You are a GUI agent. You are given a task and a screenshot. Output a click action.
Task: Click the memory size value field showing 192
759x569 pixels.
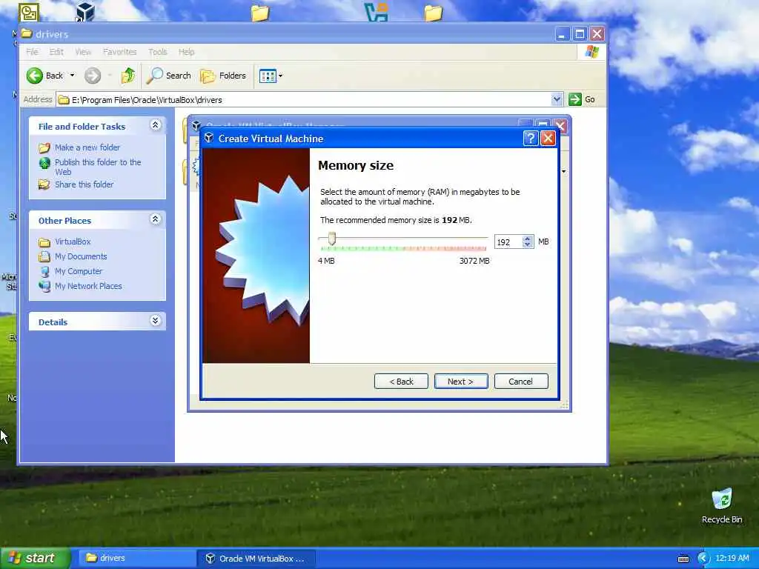click(508, 242)
